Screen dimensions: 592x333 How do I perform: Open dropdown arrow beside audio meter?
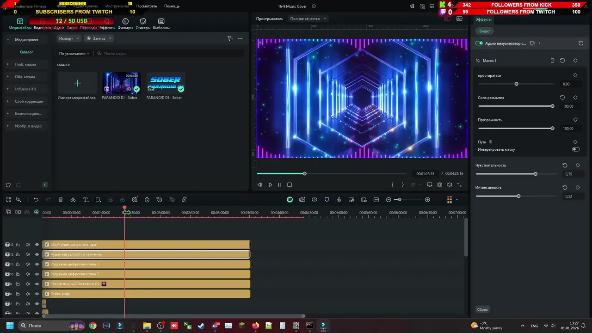pos(457,200)
